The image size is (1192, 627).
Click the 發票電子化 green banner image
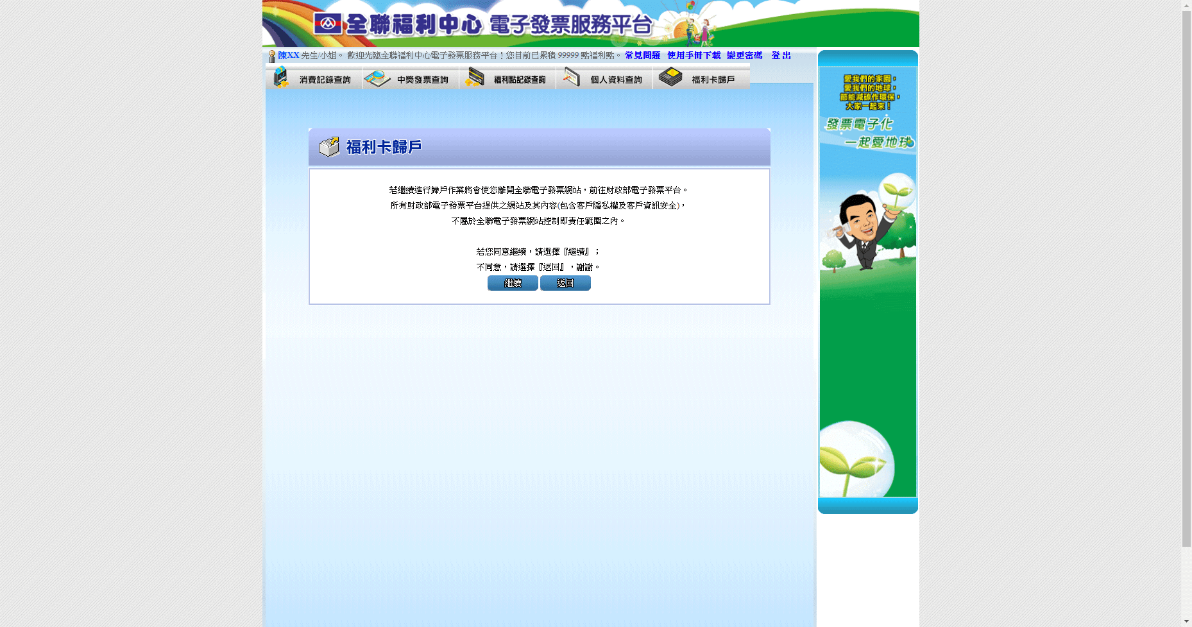(x=868, y=282)
